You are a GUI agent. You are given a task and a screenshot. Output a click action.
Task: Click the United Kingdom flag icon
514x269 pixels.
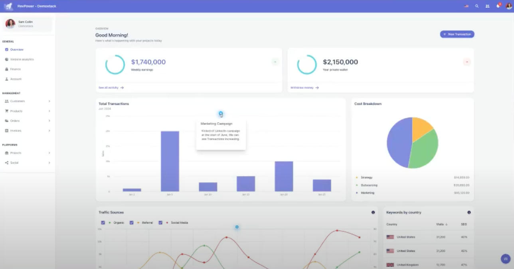click(x=390, y=265)
